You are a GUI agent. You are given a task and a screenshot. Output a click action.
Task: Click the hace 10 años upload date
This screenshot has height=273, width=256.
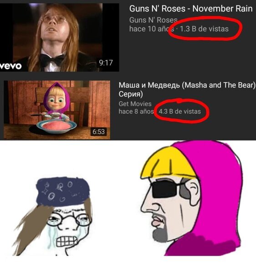coord(152,29)
